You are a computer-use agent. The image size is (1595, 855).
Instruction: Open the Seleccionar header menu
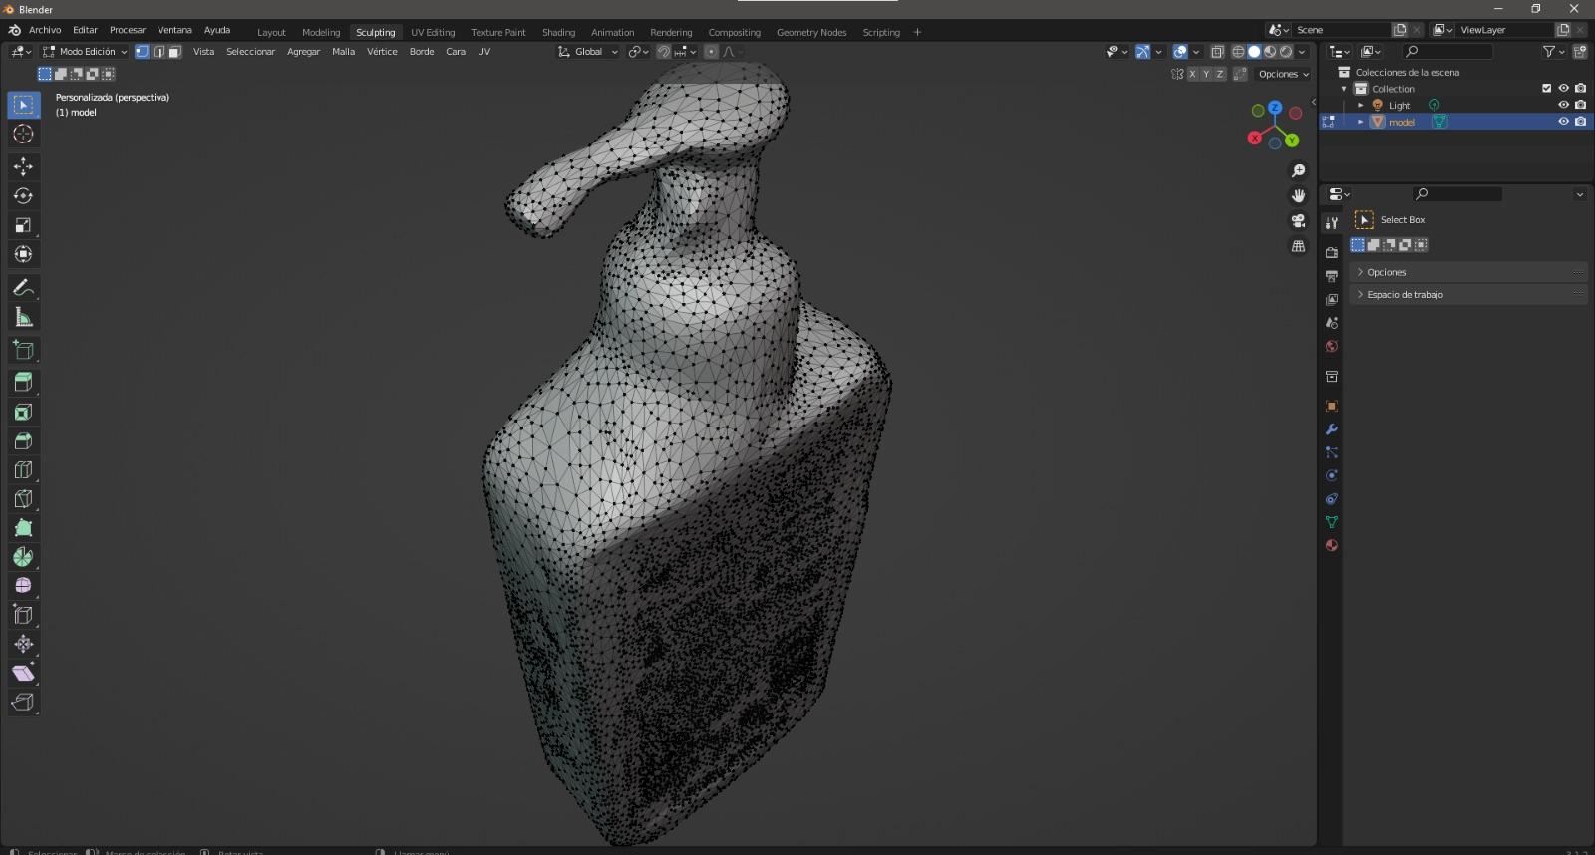[x=250, y=52]
